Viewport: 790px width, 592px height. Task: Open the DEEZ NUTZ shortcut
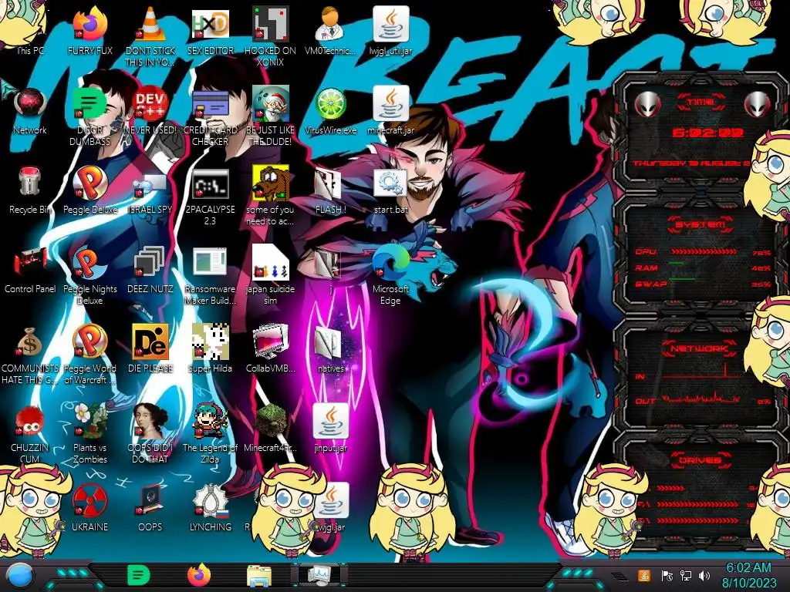pos(150,269)
